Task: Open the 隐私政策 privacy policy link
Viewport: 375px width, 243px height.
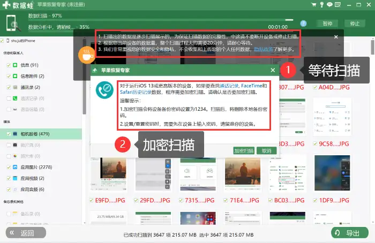Action: click(264, 49)
